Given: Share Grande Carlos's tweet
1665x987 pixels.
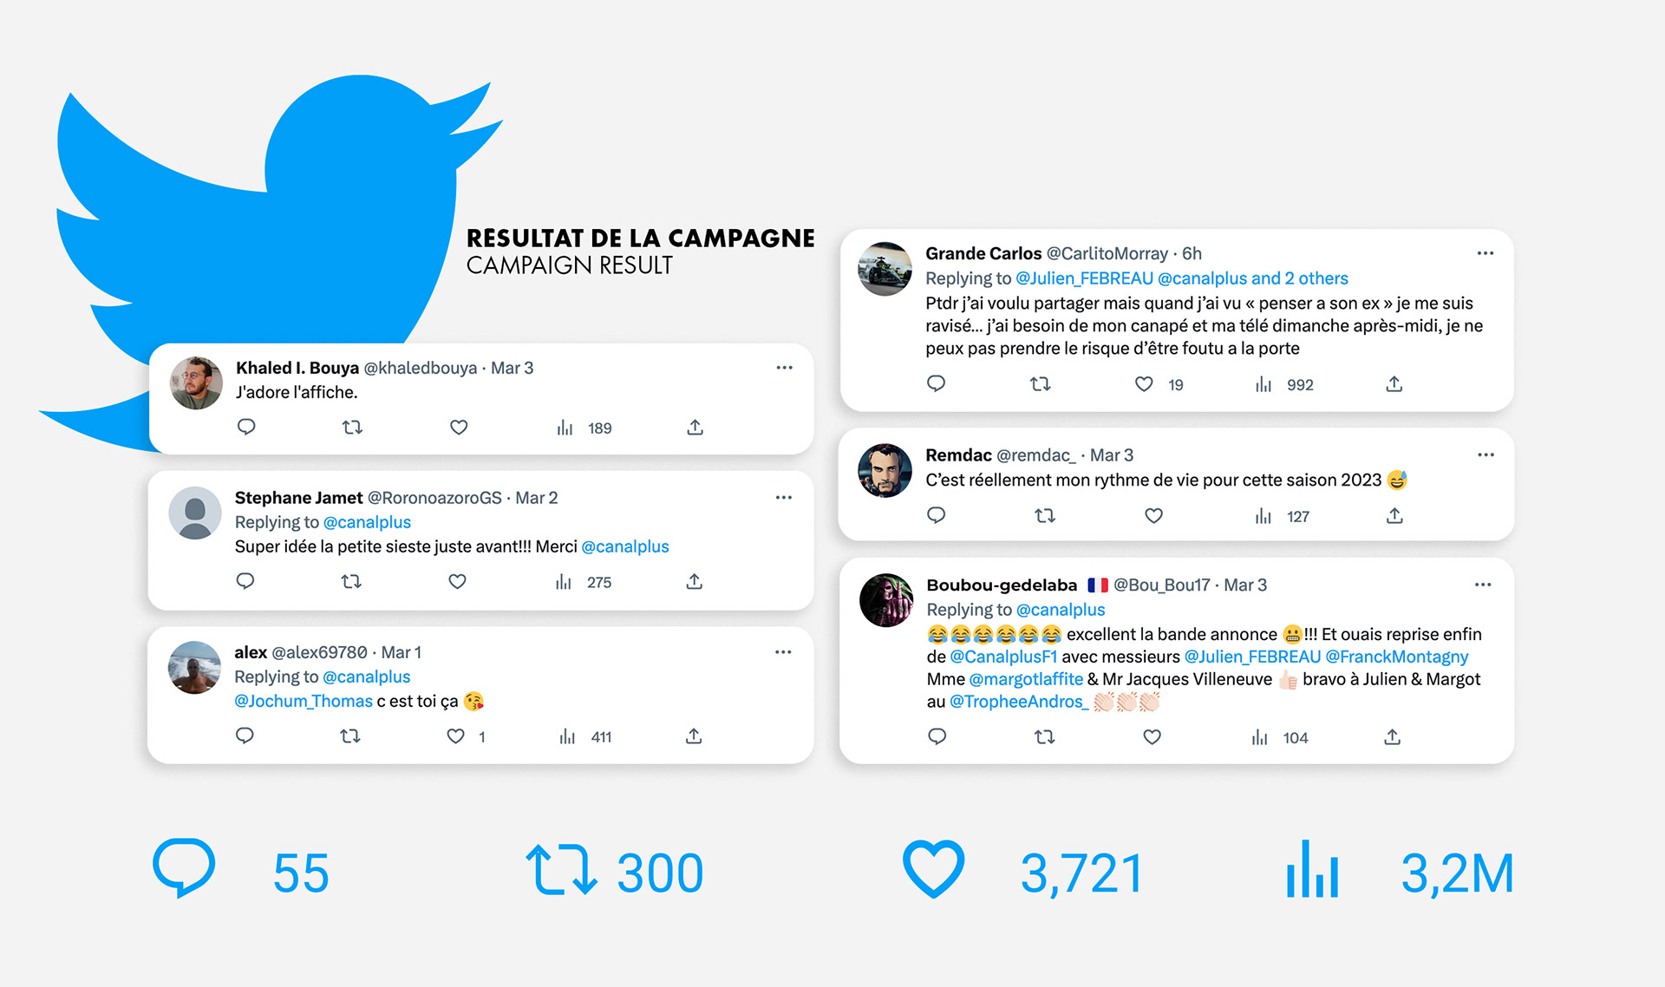Looking at the screenshot, I should click(1394, 384).
